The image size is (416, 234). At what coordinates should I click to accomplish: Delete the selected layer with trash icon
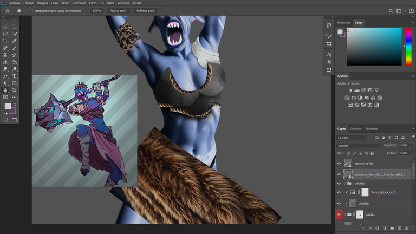pos(406,228)
